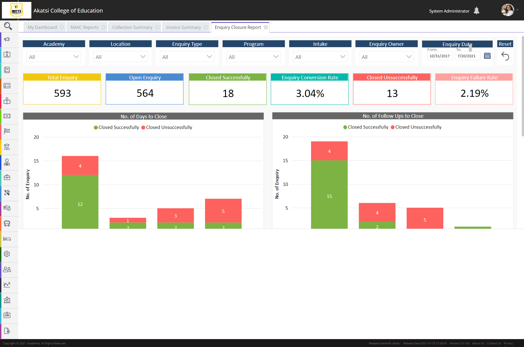Open the global search tool
This screenshot has height=347, width=524.
coord(8,26)
